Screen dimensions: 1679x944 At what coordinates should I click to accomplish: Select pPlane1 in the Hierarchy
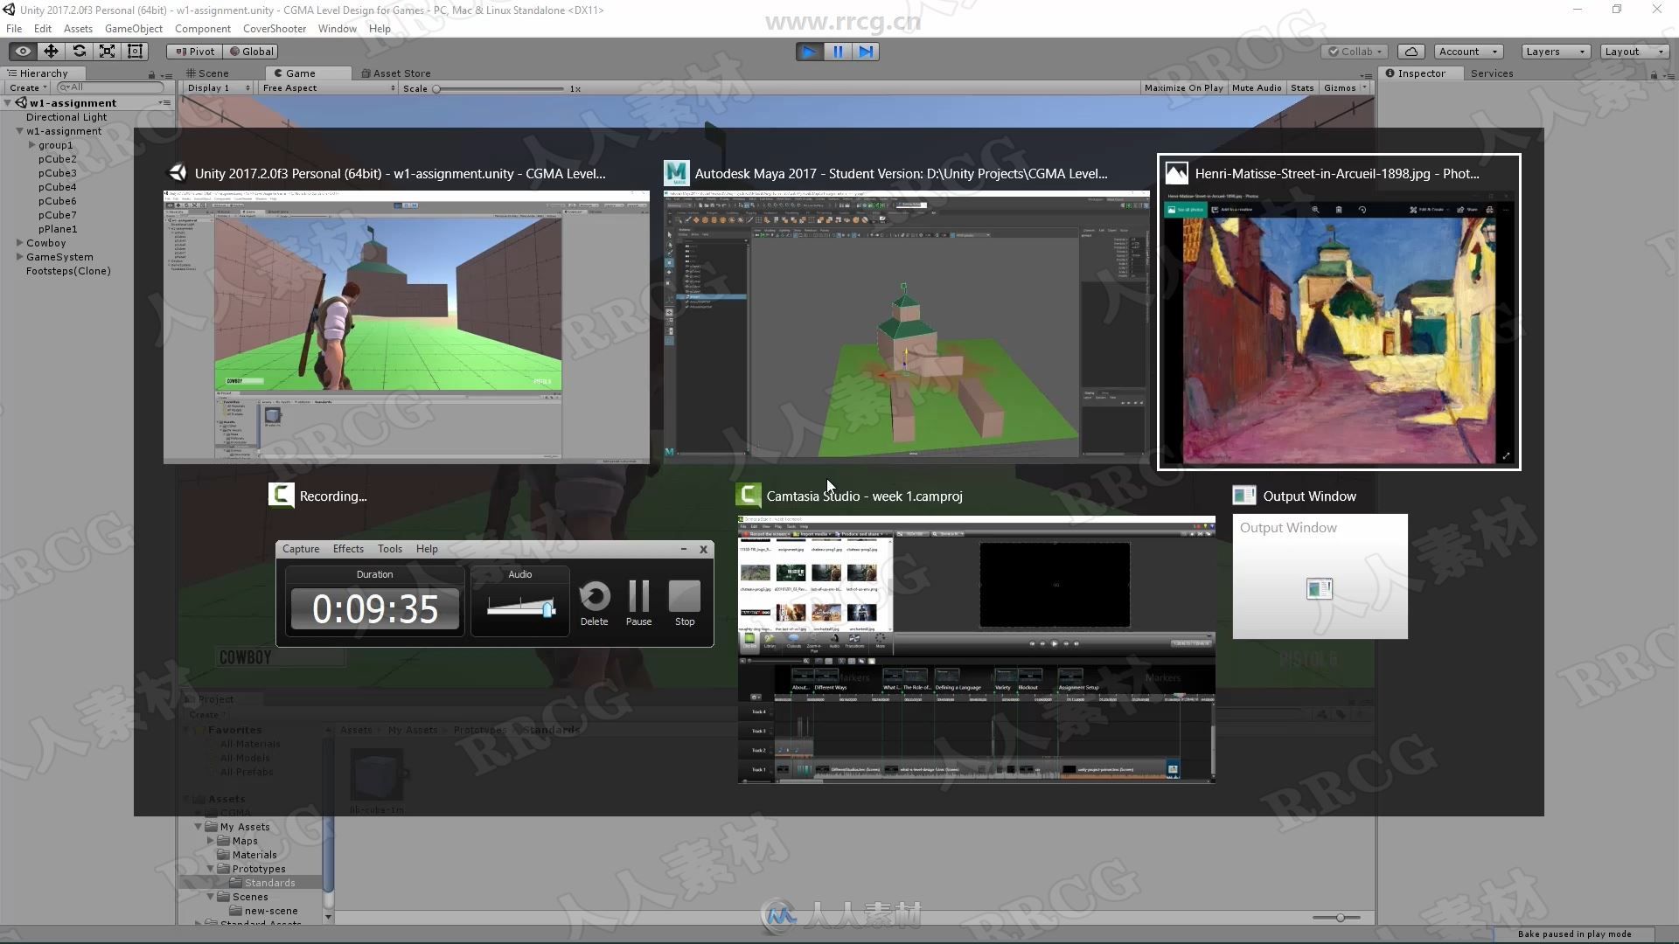pos(58,229)
